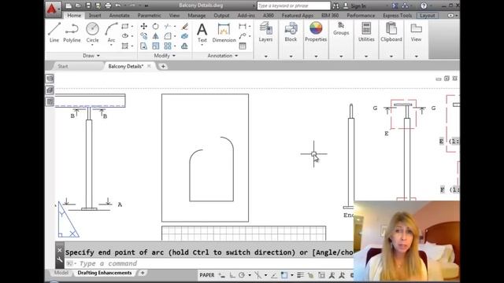Toggle PAPER space button in status bar
This screenshot has height=283, width=504.
(x=206, y=275)
